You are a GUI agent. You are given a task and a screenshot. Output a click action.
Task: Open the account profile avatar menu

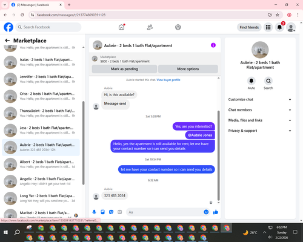point(291,27)
